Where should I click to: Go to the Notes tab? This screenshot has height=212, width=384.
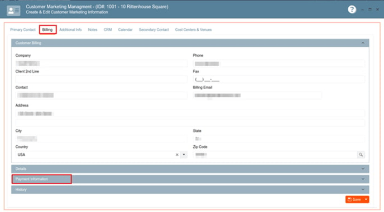(93, 30)
